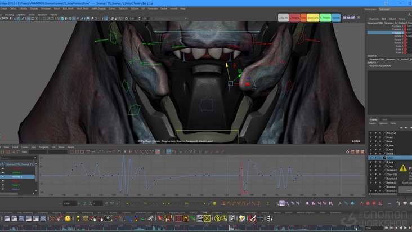Open the graph editor Tangents menu
The width and height of the screenshot is (412, 232).
pos(43,147)
